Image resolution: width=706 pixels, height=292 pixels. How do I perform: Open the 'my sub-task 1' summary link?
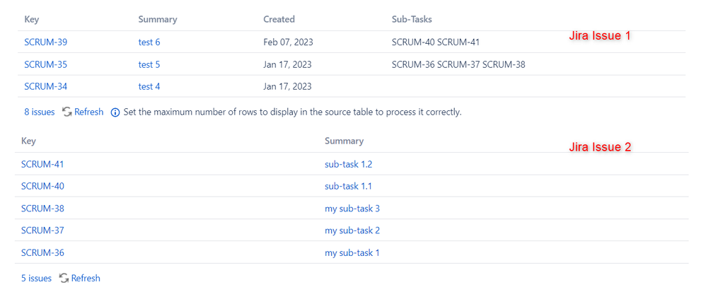pos(352,253)
